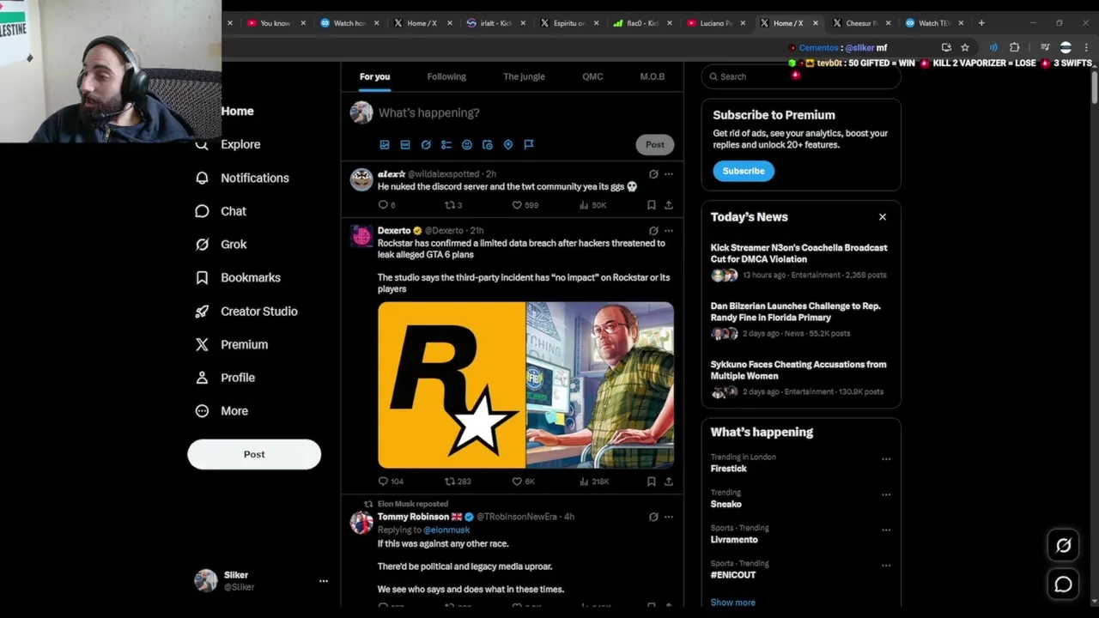Click the location tag icon in composer
This screenshot has width=1099, height=618.
(508, 145)
